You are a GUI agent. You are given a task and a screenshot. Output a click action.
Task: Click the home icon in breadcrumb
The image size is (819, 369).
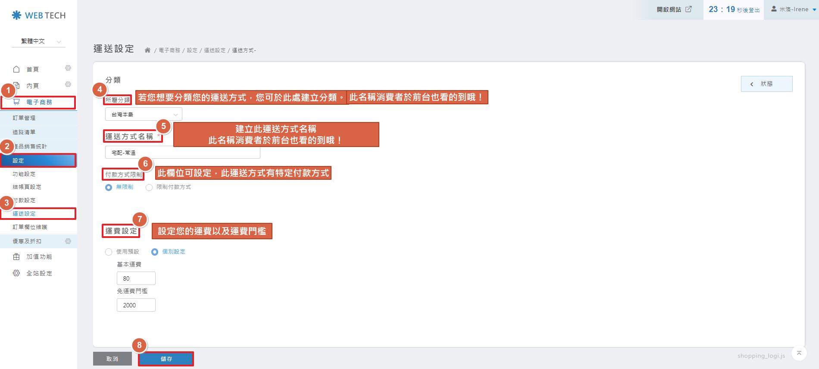click(x=147, y=50)
